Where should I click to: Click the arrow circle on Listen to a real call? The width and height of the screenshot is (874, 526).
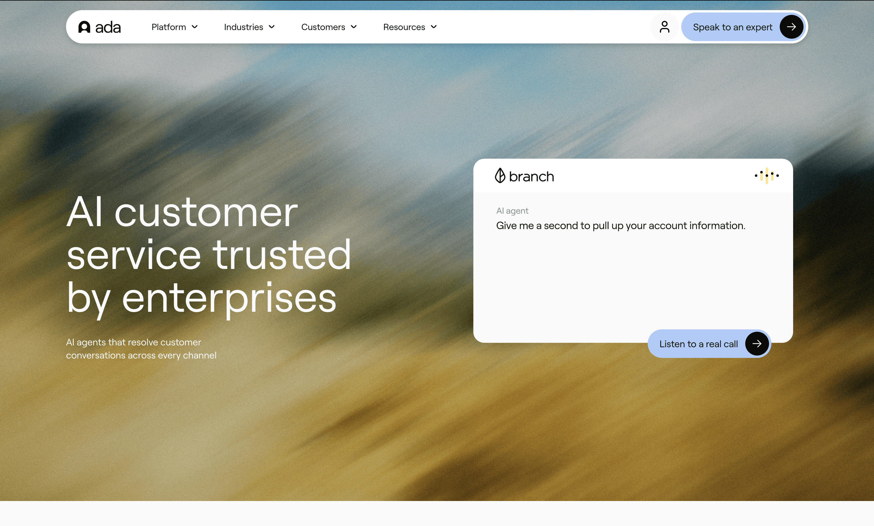coord(757,343)
